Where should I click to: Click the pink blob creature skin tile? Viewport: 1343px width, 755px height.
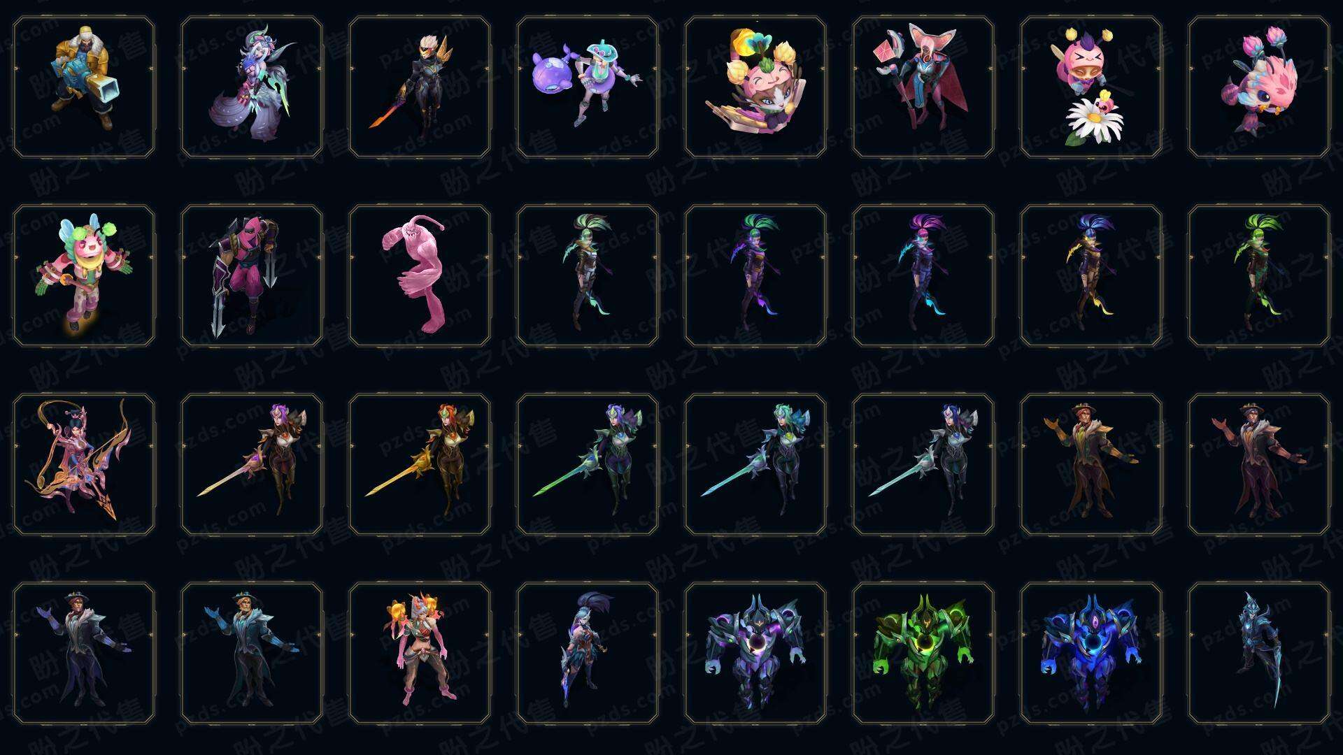click(x=420, y=275)
